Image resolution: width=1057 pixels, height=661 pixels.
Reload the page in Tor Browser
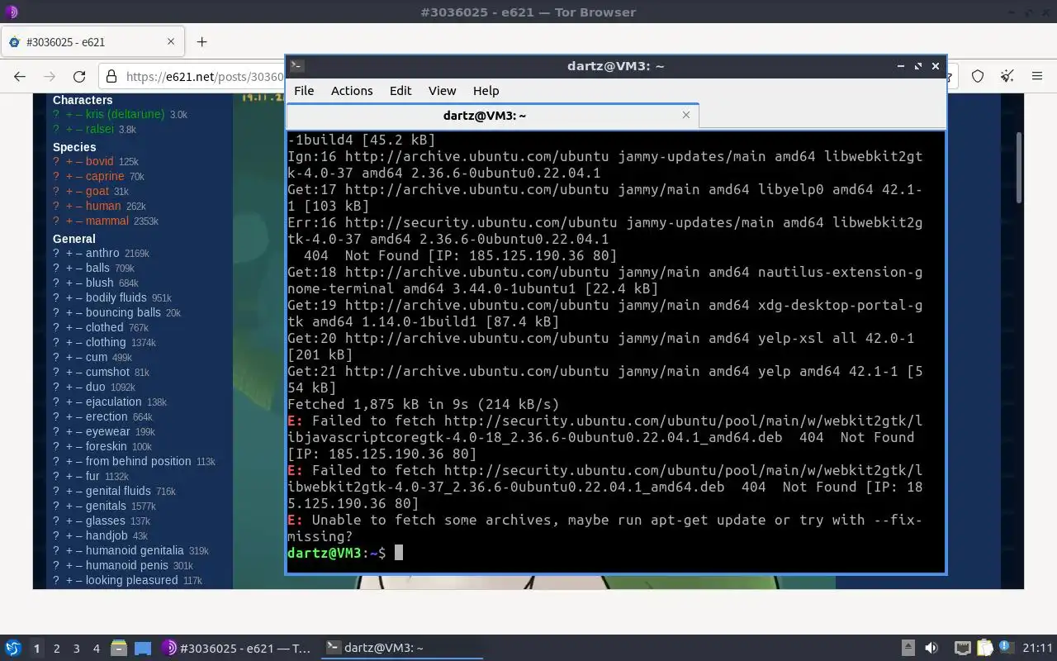[x=79, y=76]
